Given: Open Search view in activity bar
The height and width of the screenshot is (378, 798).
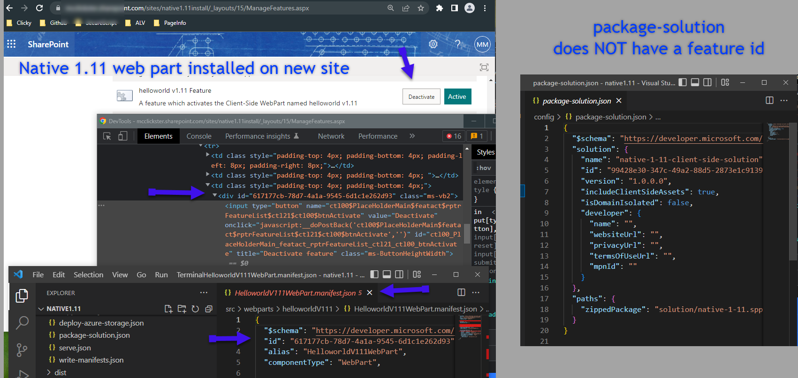Looking at the screenshot, I should (22, 322).
